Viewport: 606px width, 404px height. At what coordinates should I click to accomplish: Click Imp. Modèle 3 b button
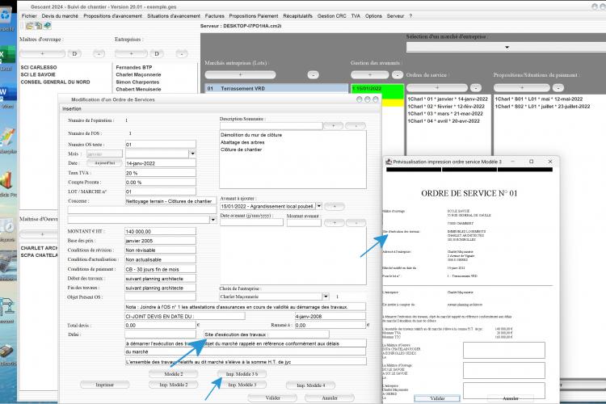pos(242,374)
